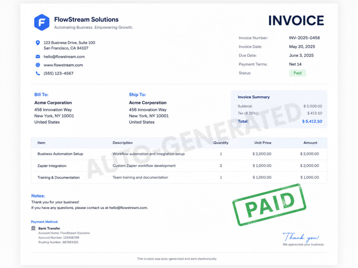The width and height of the screenshot is (358, 268).
Task: Click the Item column header
Action: coord(41,143)
